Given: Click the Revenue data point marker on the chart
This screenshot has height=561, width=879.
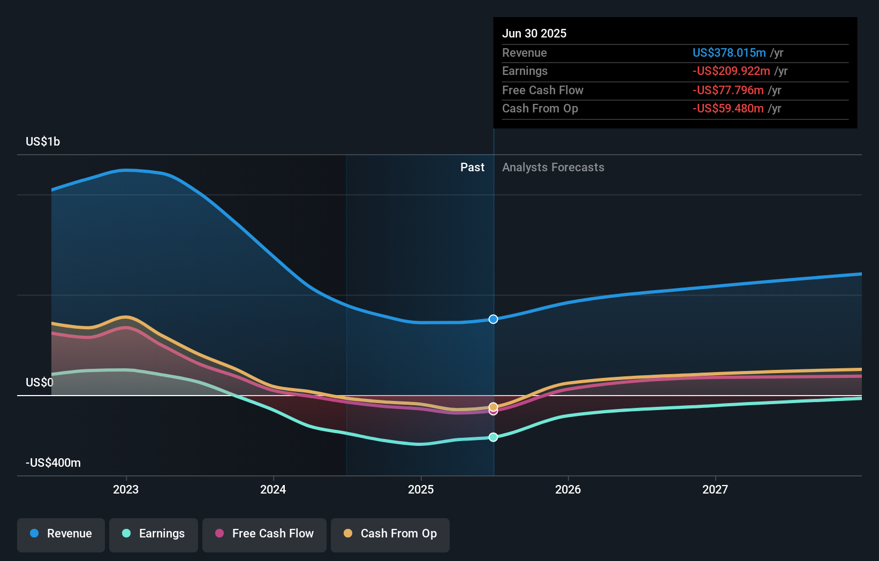Looking at the screenshot, I should tap(493, 319).
